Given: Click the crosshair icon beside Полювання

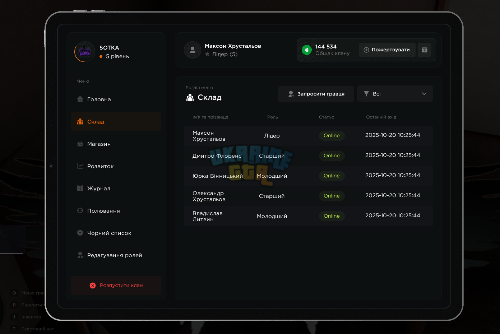Looking at the screenshot, I should [x=80, y=210].
